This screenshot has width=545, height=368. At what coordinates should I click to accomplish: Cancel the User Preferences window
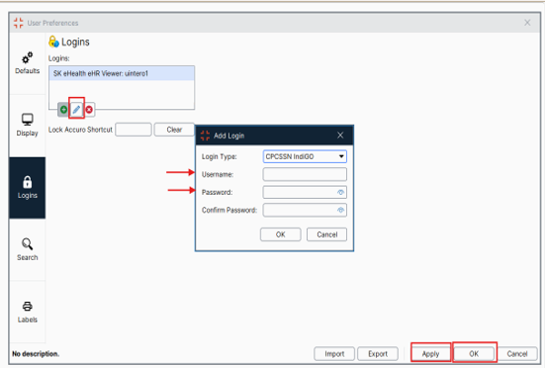[x=517, y=354]
